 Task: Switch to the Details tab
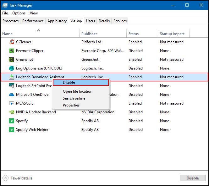[x=104, y=21]
